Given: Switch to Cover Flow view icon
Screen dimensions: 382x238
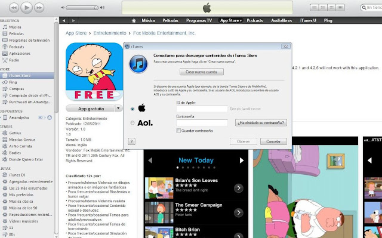Looking at the screenshot, I should click(x=340, y=8).
